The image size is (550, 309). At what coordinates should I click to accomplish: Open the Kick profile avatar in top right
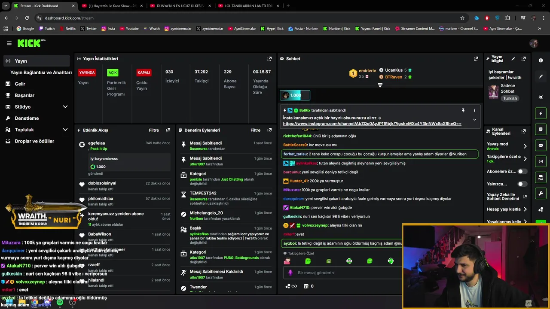coord(534,43)
